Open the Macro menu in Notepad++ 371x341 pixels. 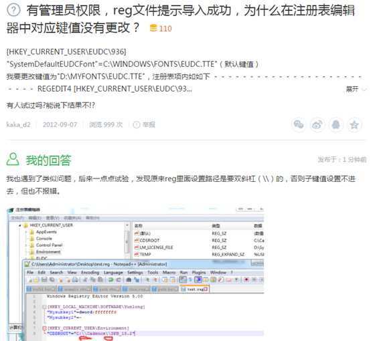[x=169, y=273]
